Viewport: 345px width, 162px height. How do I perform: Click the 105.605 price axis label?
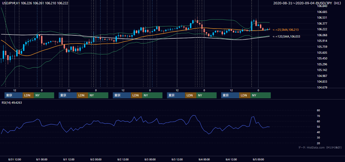322,53
